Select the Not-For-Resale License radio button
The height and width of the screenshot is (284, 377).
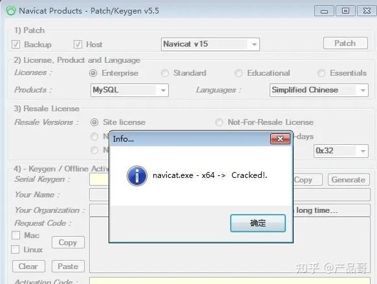(x=219, y=122)
